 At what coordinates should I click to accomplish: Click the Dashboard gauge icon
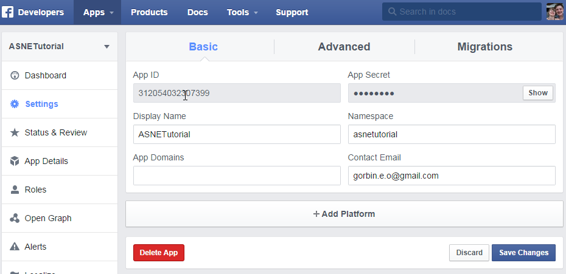15,75
